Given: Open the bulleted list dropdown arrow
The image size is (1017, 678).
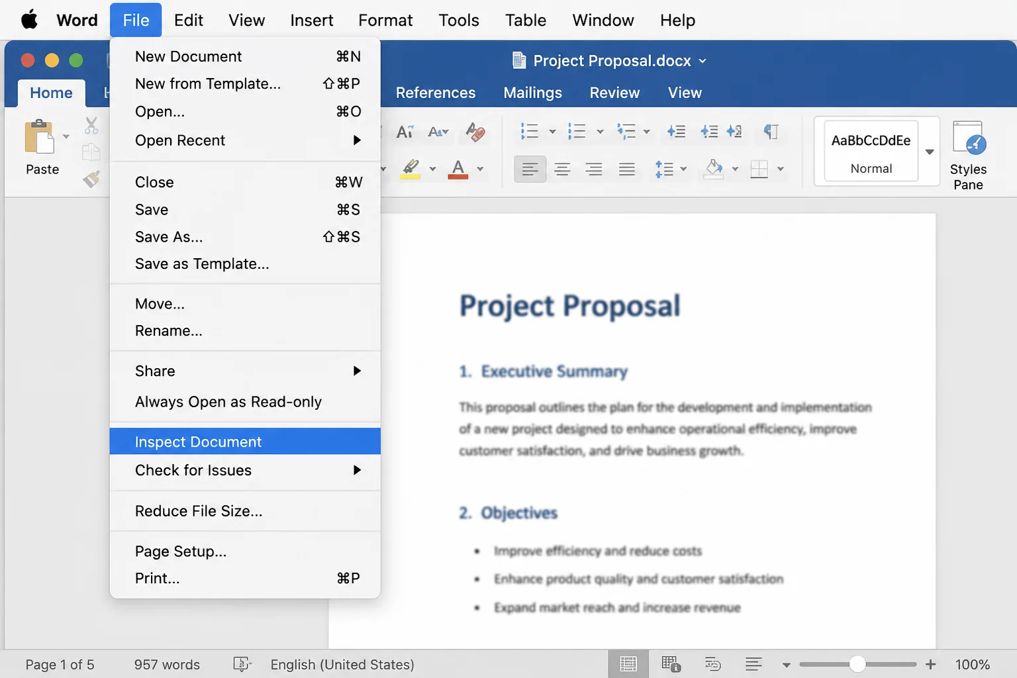Looking at the screenshot, I should click(552, 132).
